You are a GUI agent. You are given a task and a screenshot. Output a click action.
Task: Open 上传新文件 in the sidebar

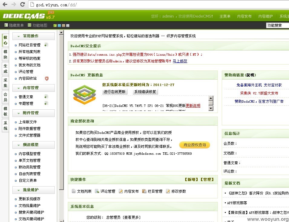pos(28,122)
